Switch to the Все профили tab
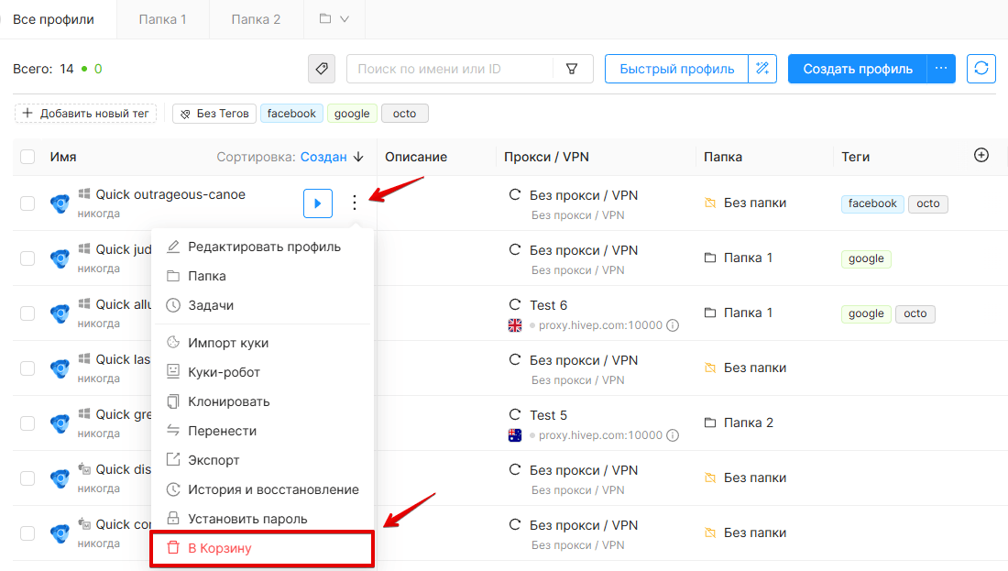This screenshot has height=571, width=1008. [x=53, y=19]
